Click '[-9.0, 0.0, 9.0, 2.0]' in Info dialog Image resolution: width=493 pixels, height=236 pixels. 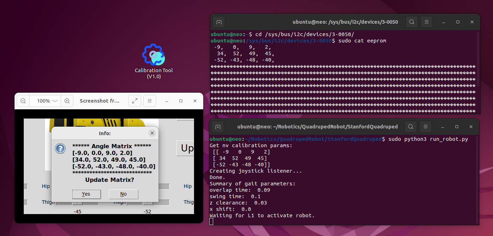coord(102,153)
